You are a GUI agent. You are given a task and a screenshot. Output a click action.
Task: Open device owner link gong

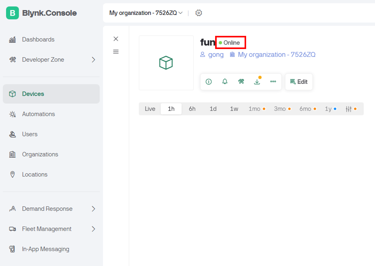coord(212,55)
